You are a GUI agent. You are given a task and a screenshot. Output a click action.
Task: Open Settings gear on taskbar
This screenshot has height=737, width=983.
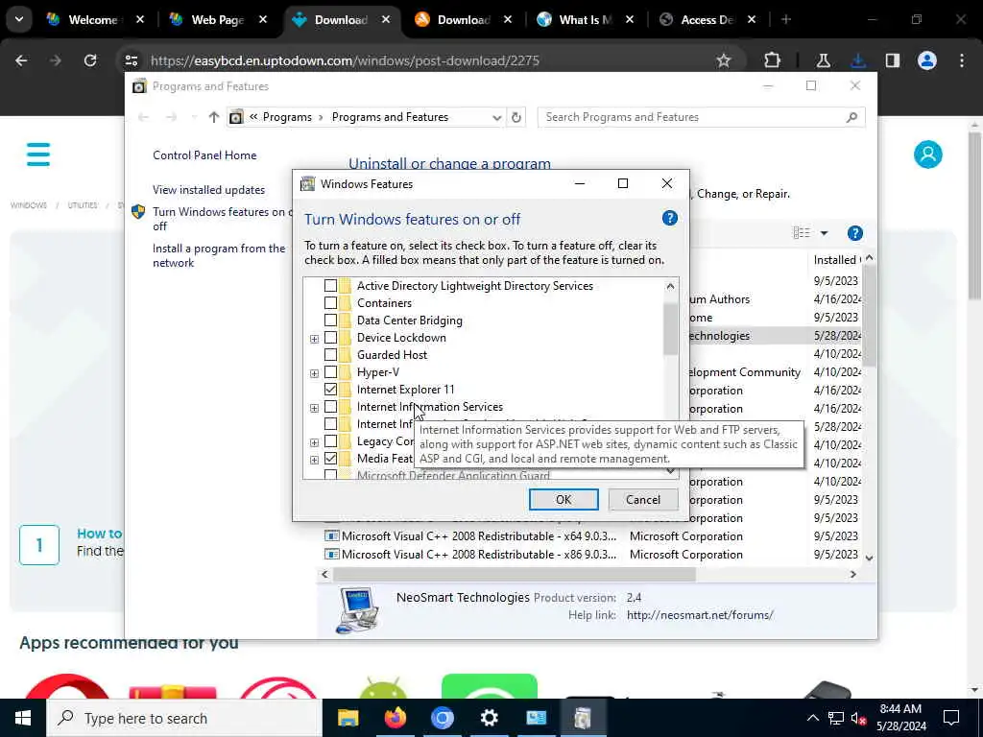(x=489, y=718)
